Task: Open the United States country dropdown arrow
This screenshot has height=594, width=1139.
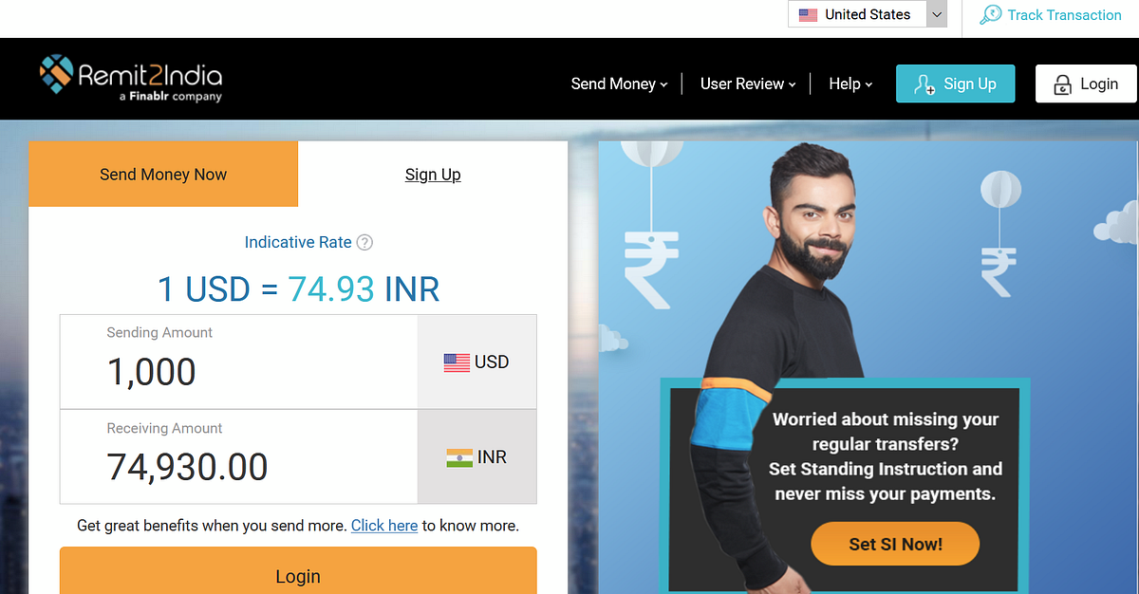Action: [x=937, y=14]
